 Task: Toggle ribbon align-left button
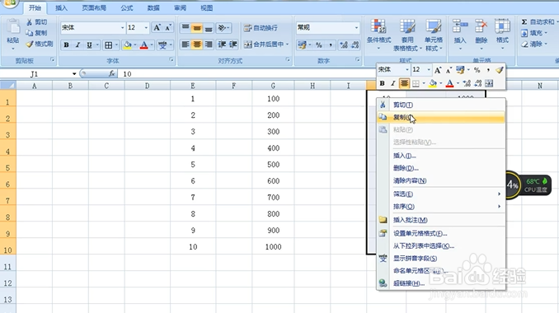coord(186,44)
